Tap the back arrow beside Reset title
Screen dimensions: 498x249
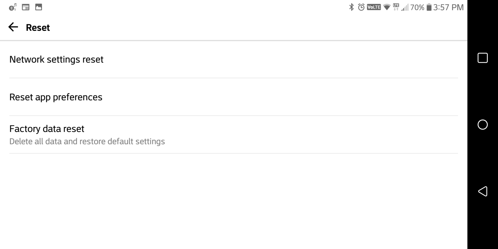tap(13, 27)
